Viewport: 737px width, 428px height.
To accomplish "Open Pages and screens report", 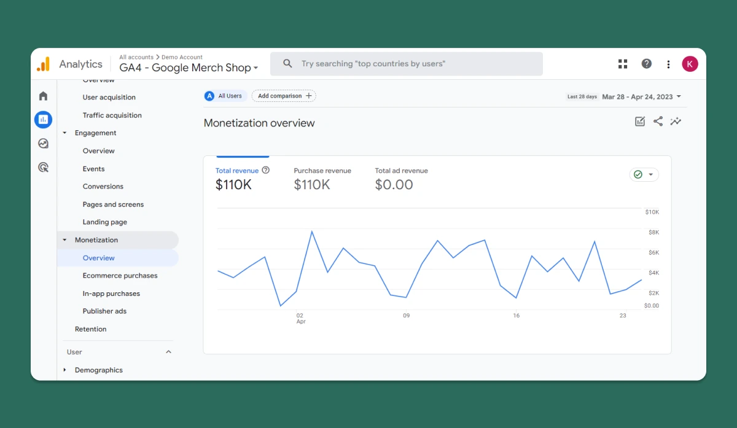I will coord(114,204).
